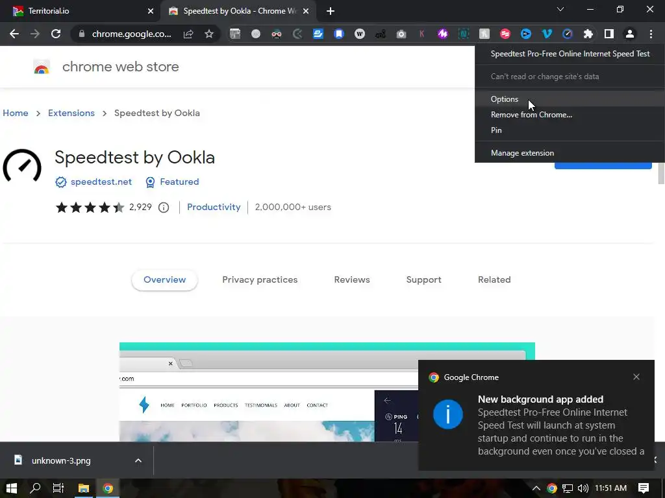Open the Vimeo 'V' extension
This screenshot has height=498, width=665.
547,34
